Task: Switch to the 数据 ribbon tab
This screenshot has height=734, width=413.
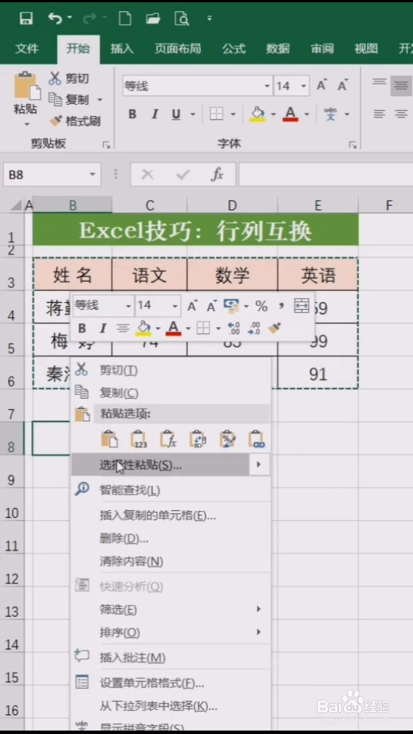Action: pyautogui.click(x=278, y=49)
